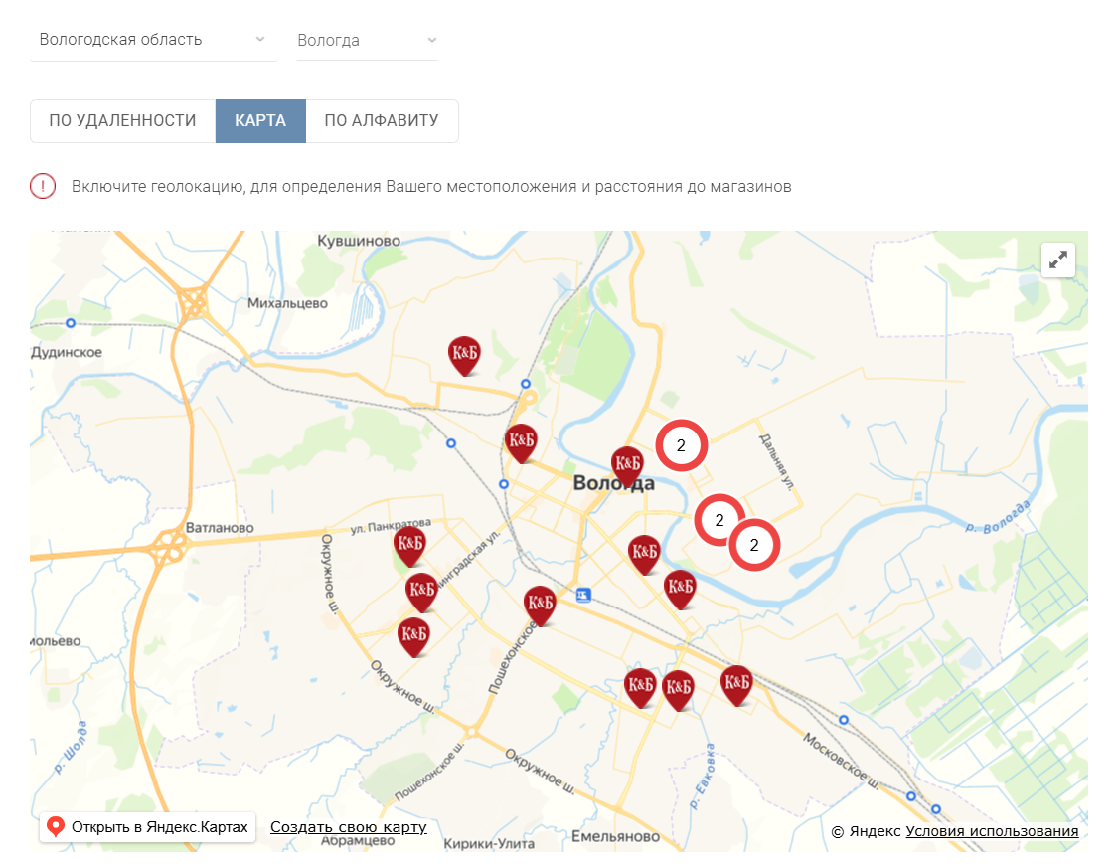Open Условия использования link

992,831
